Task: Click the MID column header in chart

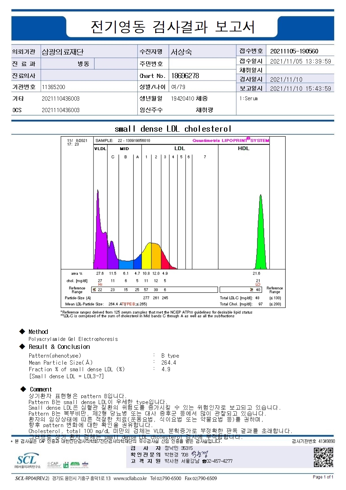Action: pyautogui.click(x=125, y=149)
